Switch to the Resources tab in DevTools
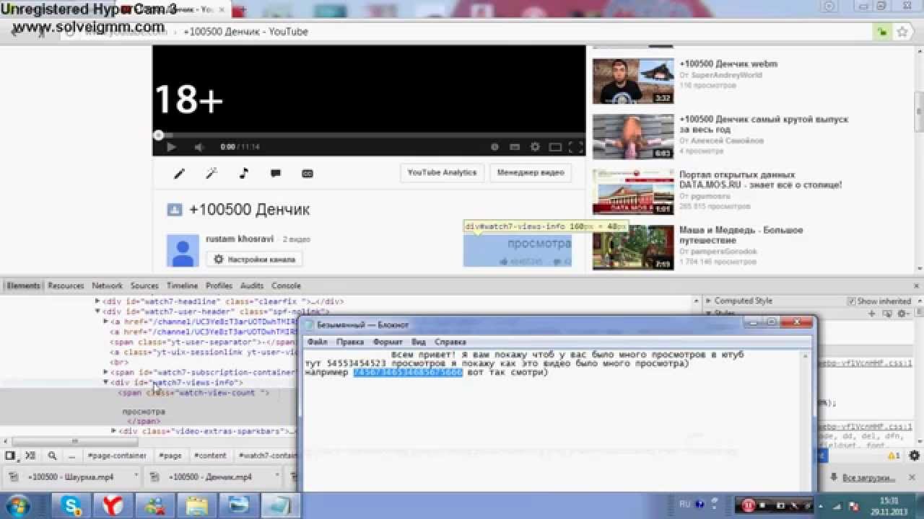 [66, 285]
